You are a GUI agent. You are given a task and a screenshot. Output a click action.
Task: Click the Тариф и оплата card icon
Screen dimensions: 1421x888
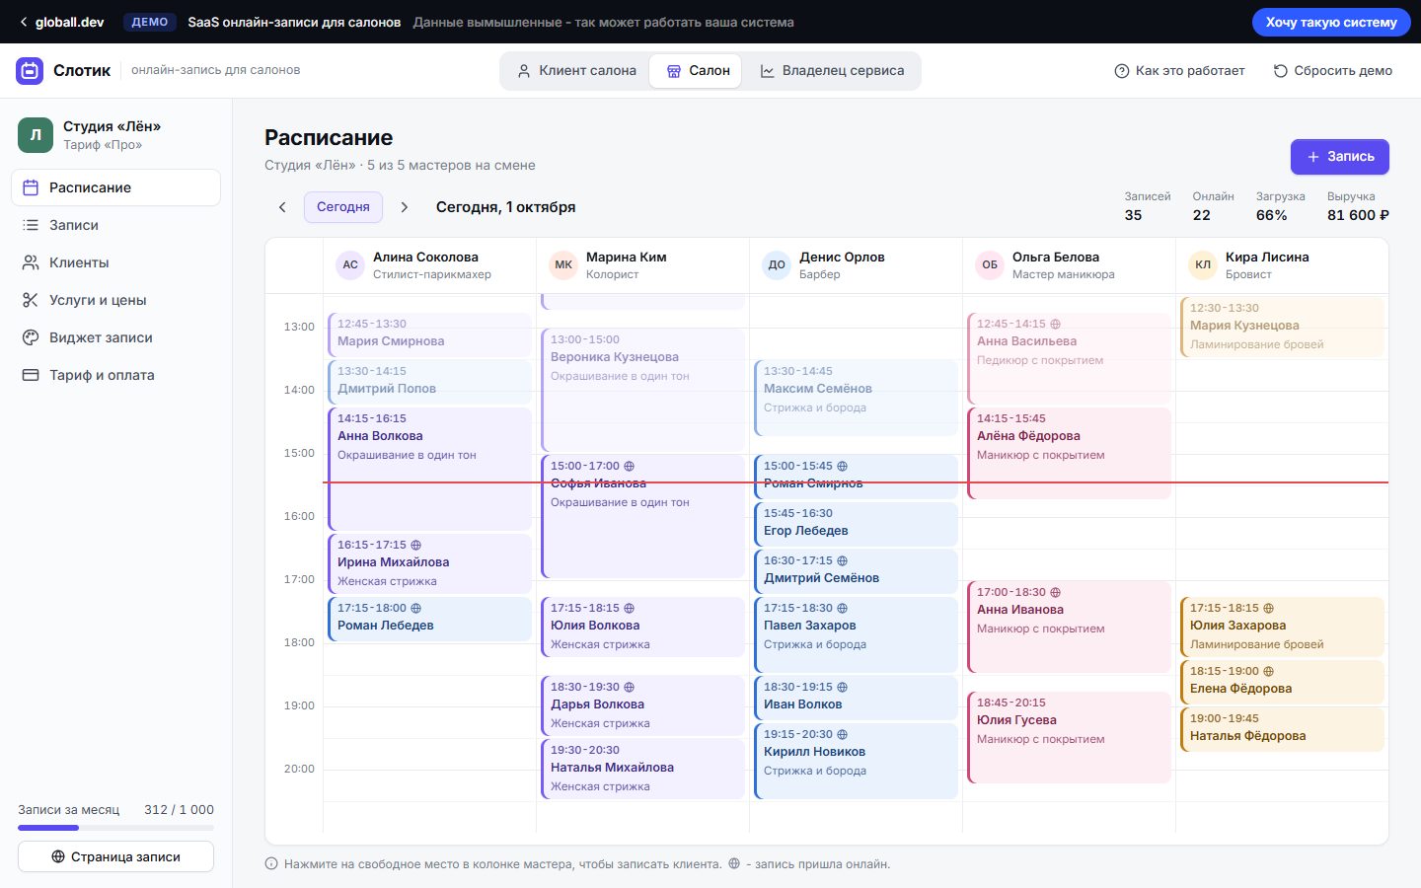(31, 375)
